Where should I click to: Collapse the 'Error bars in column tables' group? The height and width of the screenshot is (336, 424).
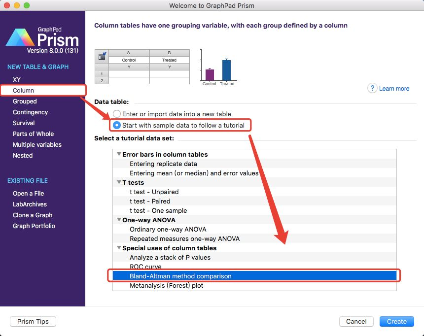(119, 154)
